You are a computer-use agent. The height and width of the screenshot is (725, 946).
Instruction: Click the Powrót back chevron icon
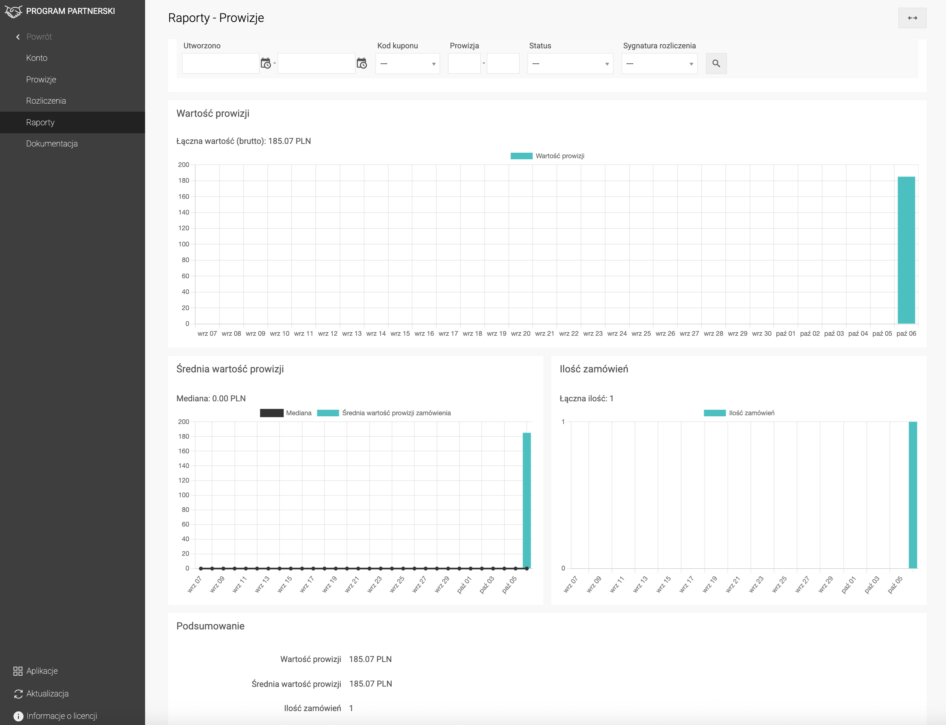coord(18,37)
